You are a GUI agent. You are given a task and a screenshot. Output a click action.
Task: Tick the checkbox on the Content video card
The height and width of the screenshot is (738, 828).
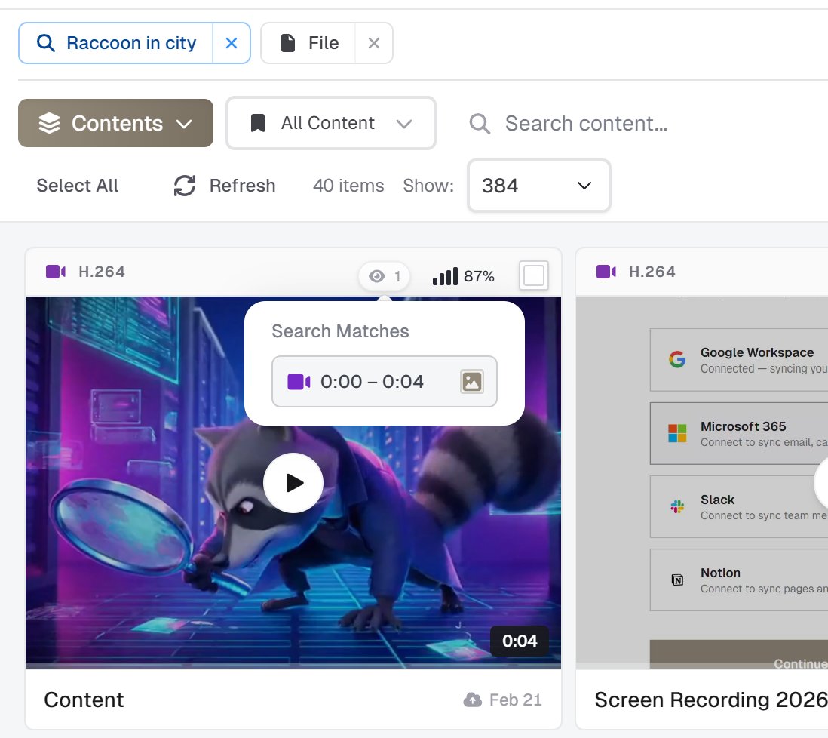(x=533, y=275)
